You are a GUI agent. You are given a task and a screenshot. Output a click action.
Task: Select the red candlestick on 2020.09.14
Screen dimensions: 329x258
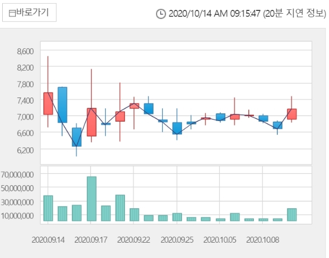[x=48, y=104]
